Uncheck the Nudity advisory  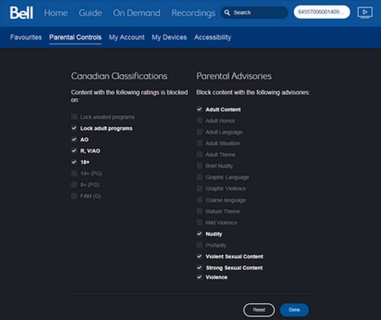point(200,234)
